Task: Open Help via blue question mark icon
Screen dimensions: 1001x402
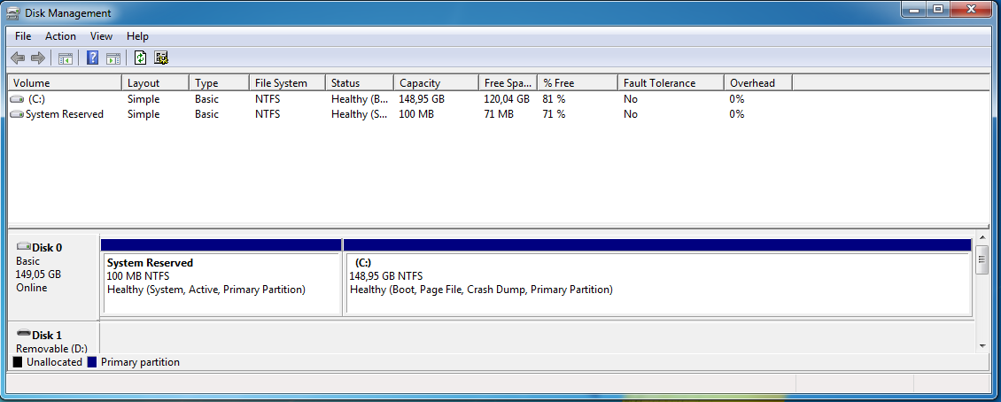Action: tap(92, 58)
